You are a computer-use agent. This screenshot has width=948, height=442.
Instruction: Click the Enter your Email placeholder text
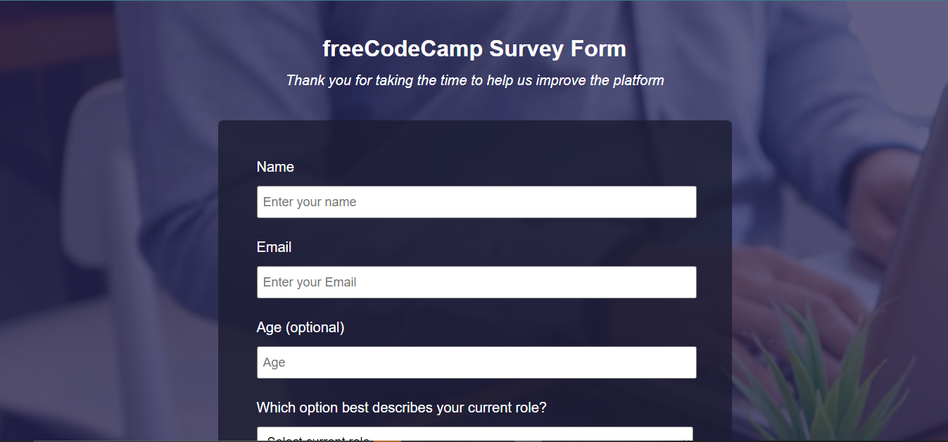click(x=310, y=282)
